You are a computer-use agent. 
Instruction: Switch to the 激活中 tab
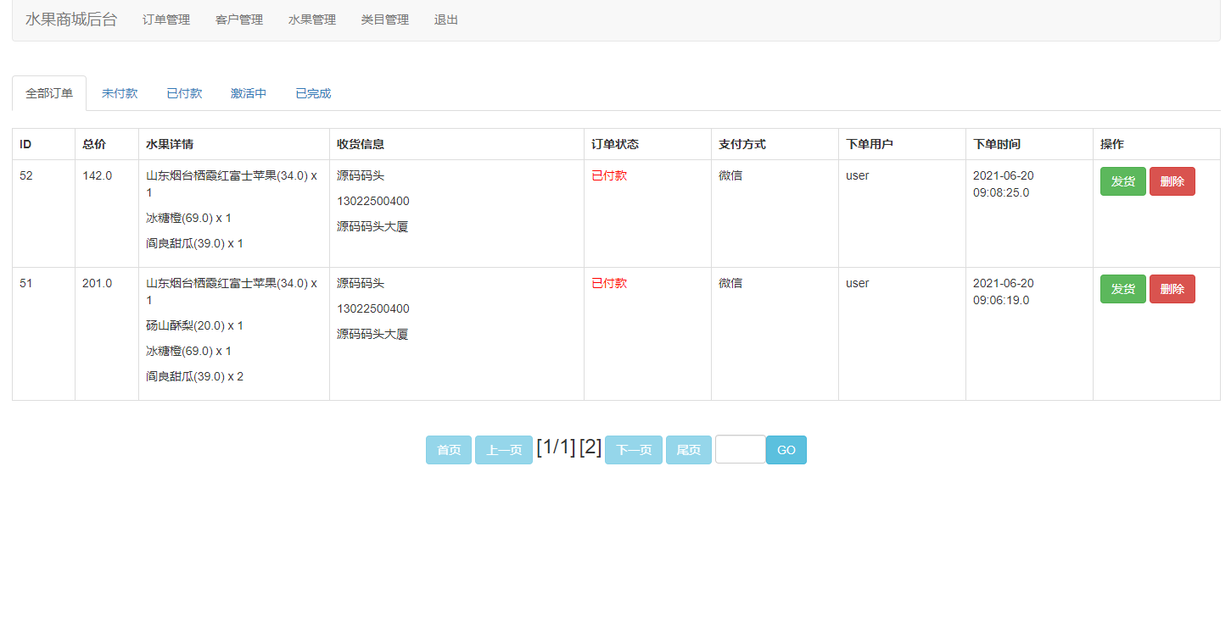click(x=248, y=93)
